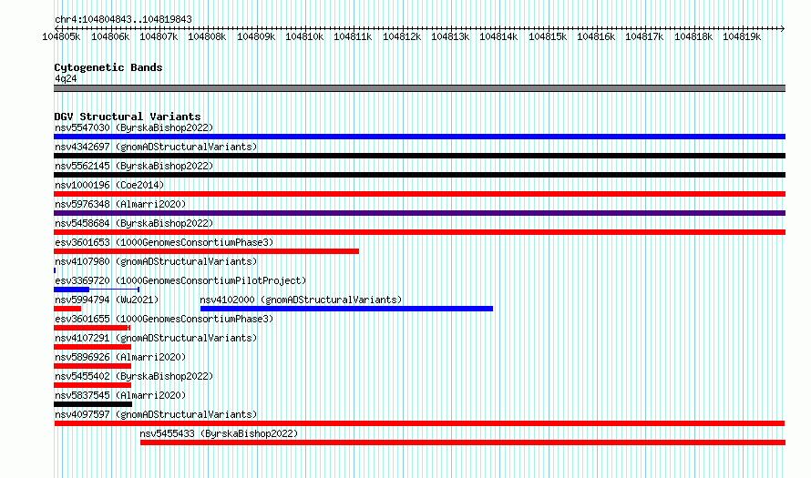This screenshot has width=811, height=478.
Task: Click the 104805k ruler position
Action: tap(62, 36)
